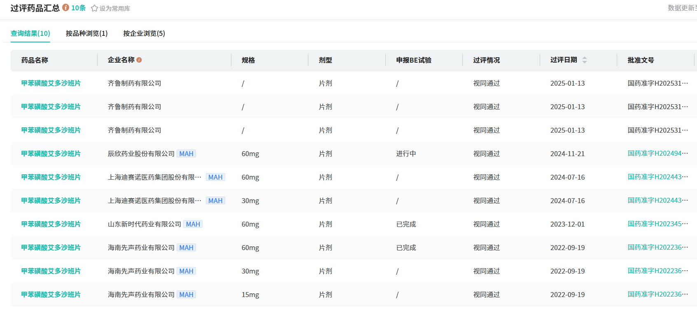The width and height of the screenshot is (697, 309).
Task: Click MAH badge on 海南先声药业 15mg row
Action: 186,295
